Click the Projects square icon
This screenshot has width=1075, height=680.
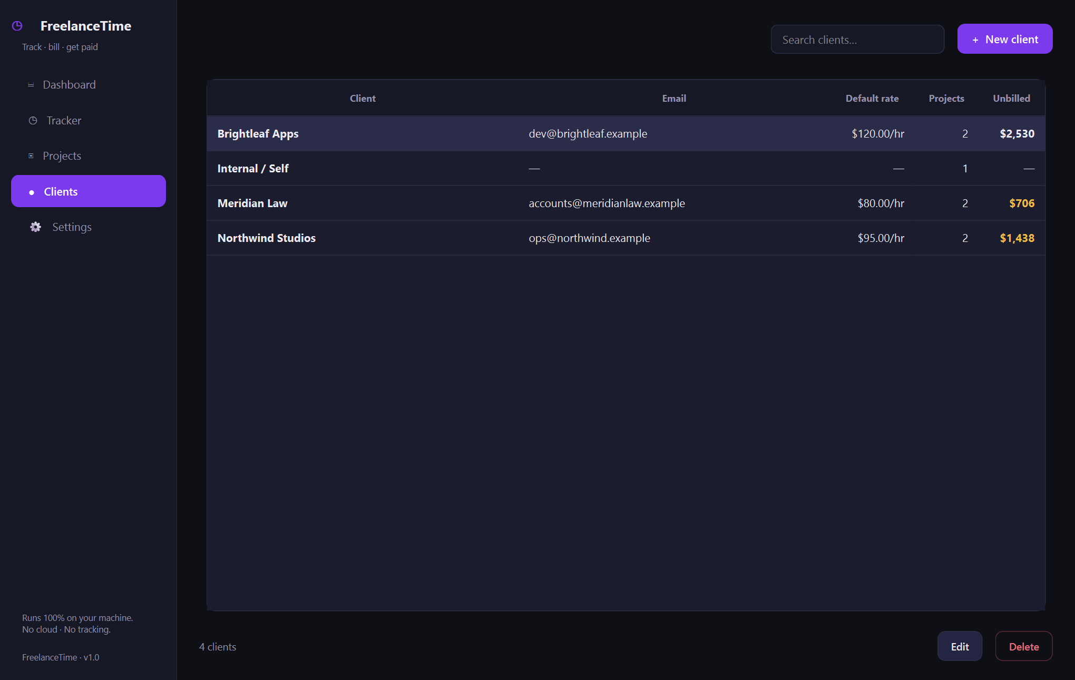pyautogui.click(x=31, y=156)
